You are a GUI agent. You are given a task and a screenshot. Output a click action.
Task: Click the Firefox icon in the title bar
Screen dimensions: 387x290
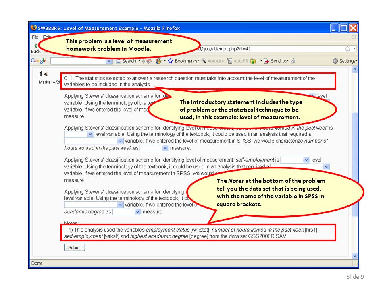(34, 28)
